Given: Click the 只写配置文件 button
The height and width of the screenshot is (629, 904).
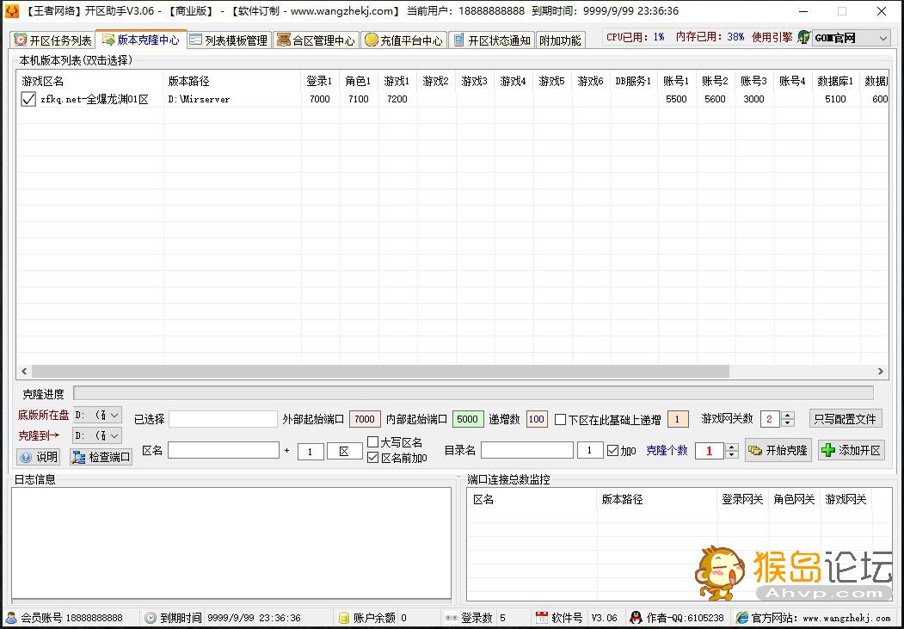Looking at the screenshot, I should tap(846, 419).
